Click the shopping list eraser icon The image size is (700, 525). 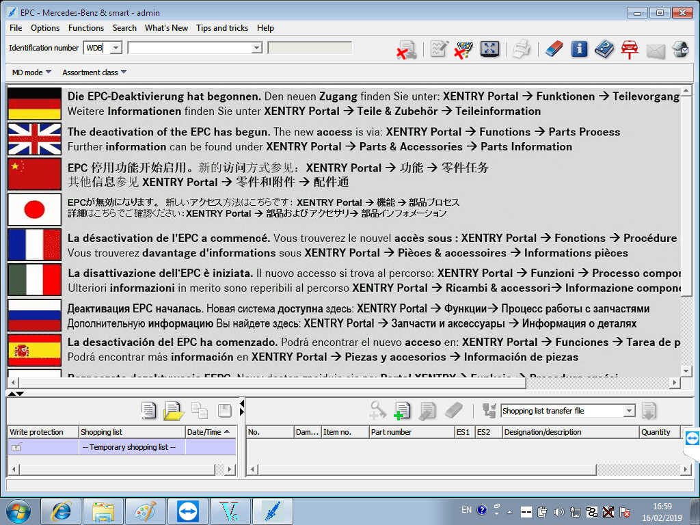(454, 411)
